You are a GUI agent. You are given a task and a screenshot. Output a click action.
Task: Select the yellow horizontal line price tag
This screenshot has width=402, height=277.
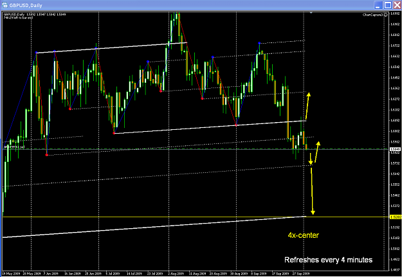pos(395,217)
